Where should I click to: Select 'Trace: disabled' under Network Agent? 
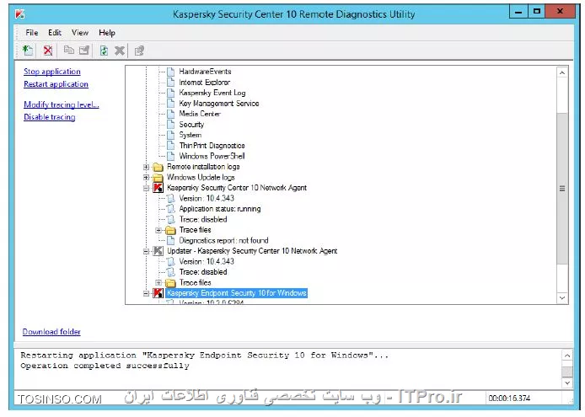(203, 219)
